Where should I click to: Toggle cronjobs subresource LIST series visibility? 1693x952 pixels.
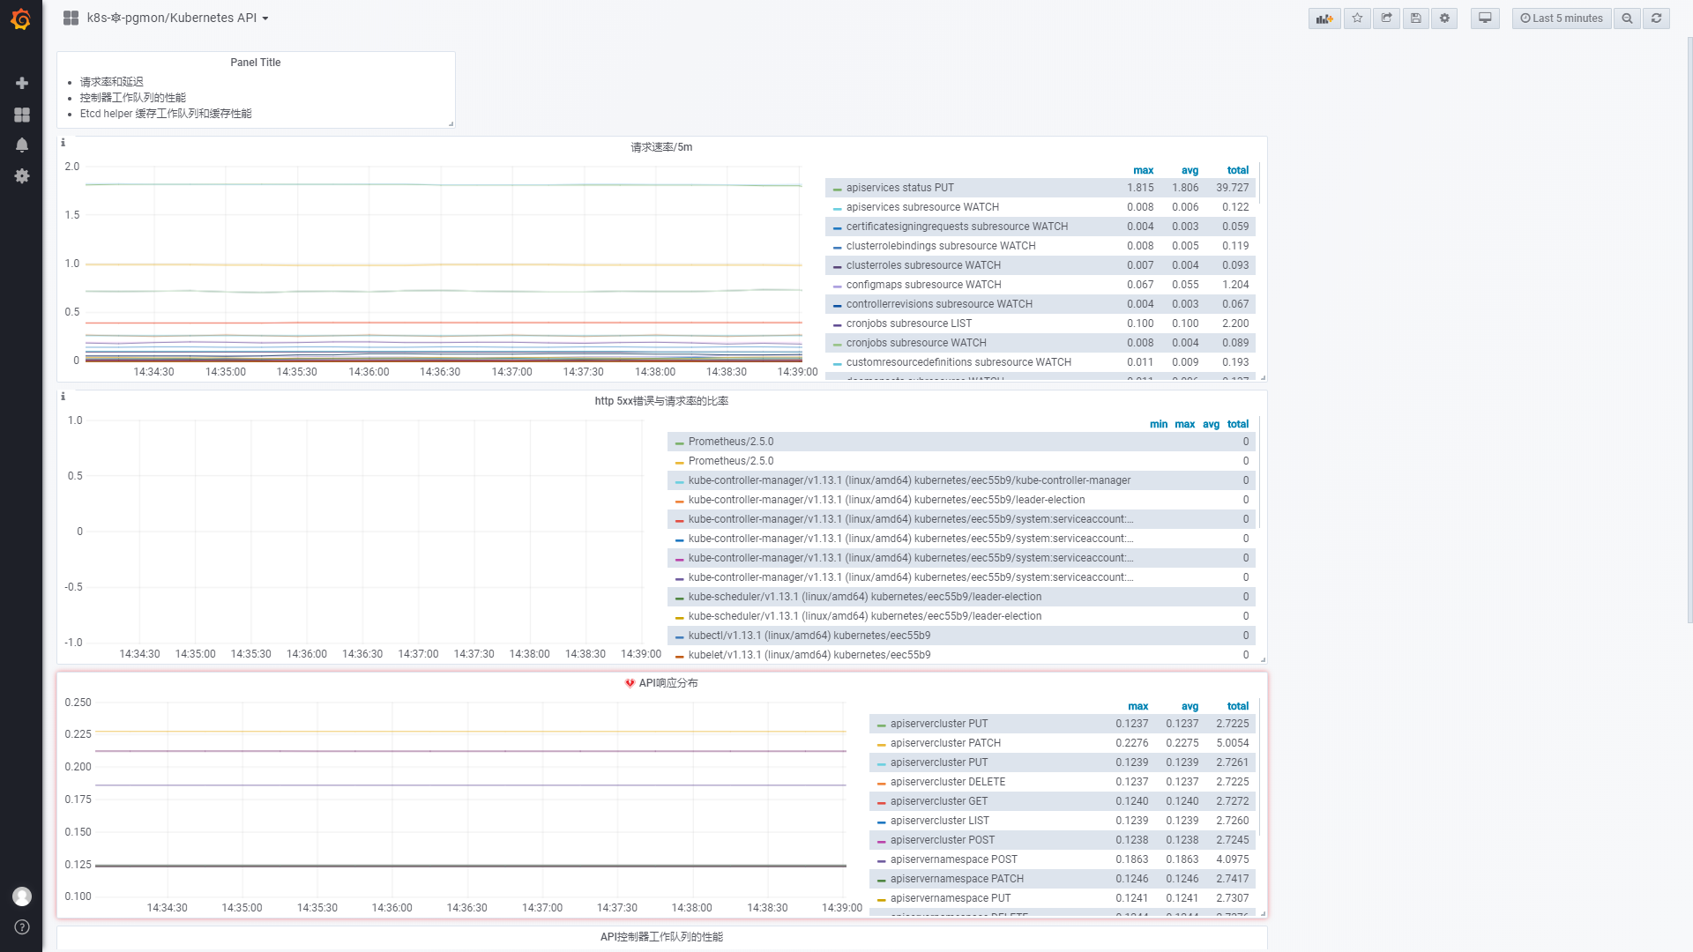click(908, 324)
